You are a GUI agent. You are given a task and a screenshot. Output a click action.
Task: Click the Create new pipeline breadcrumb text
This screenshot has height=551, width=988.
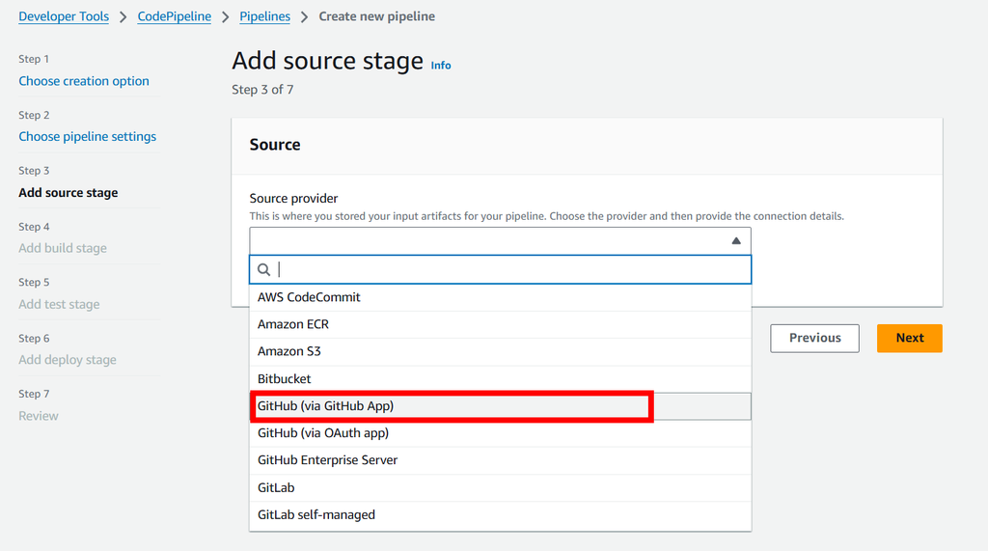[377, 16]
